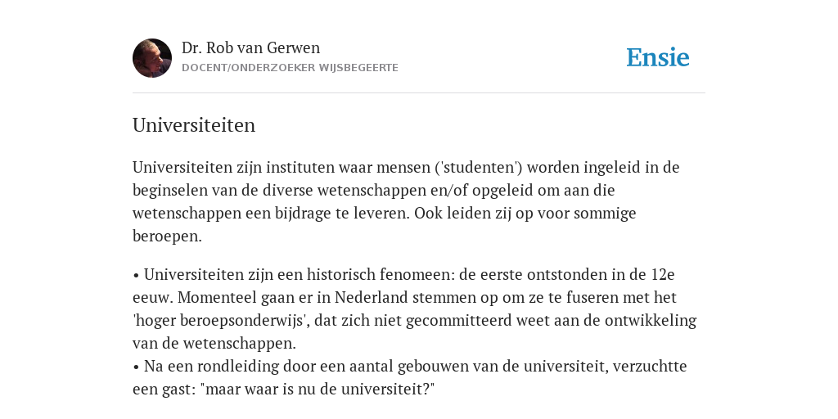Click the text '12e' in first bullet

coord(663,275)
